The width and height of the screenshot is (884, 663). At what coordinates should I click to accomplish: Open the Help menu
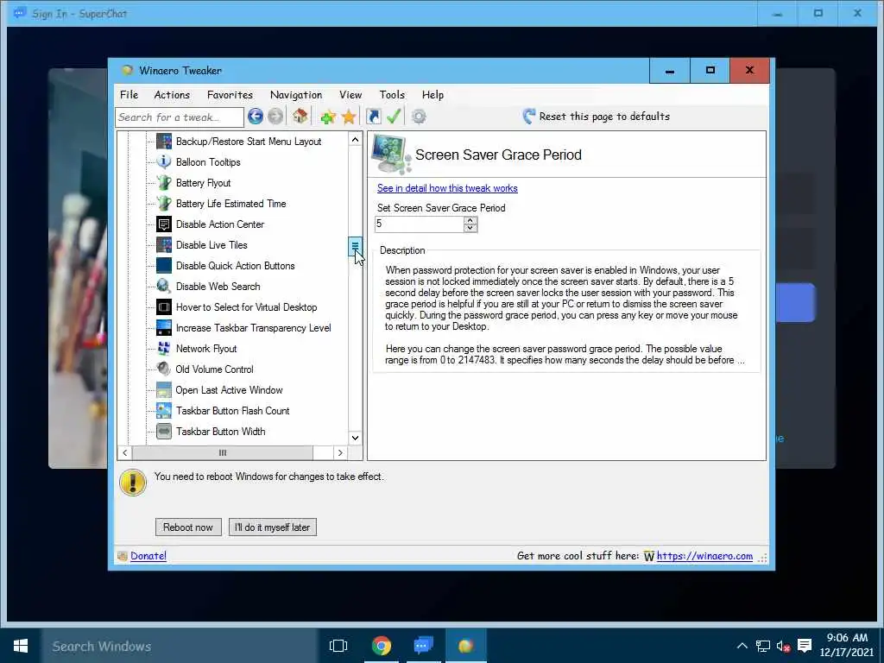click(x=433, y=95)
